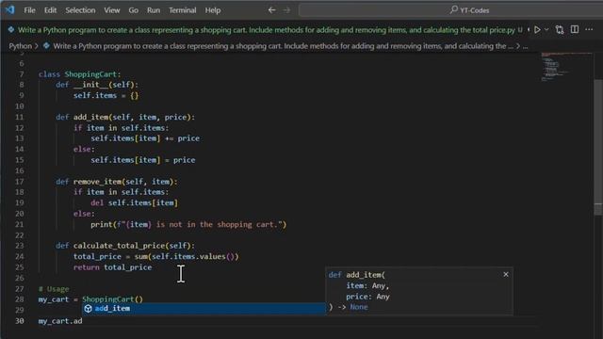Click the method cube icon beside add_item
The height and width of the screenshot is (339, 603).
point(88,308)
